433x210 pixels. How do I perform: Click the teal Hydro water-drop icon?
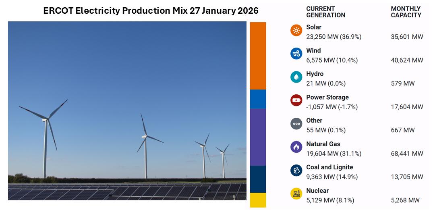(x=296, y=77)
